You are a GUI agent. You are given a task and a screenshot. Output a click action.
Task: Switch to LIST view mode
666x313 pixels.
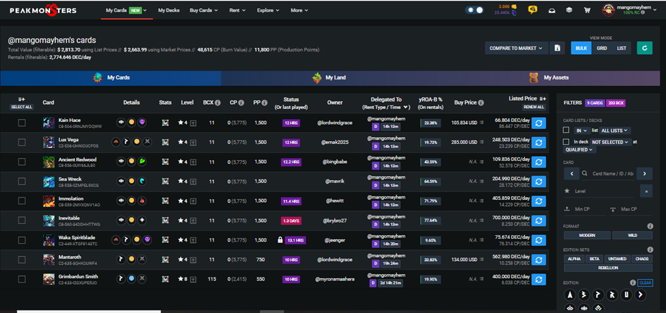coord(621,48)
